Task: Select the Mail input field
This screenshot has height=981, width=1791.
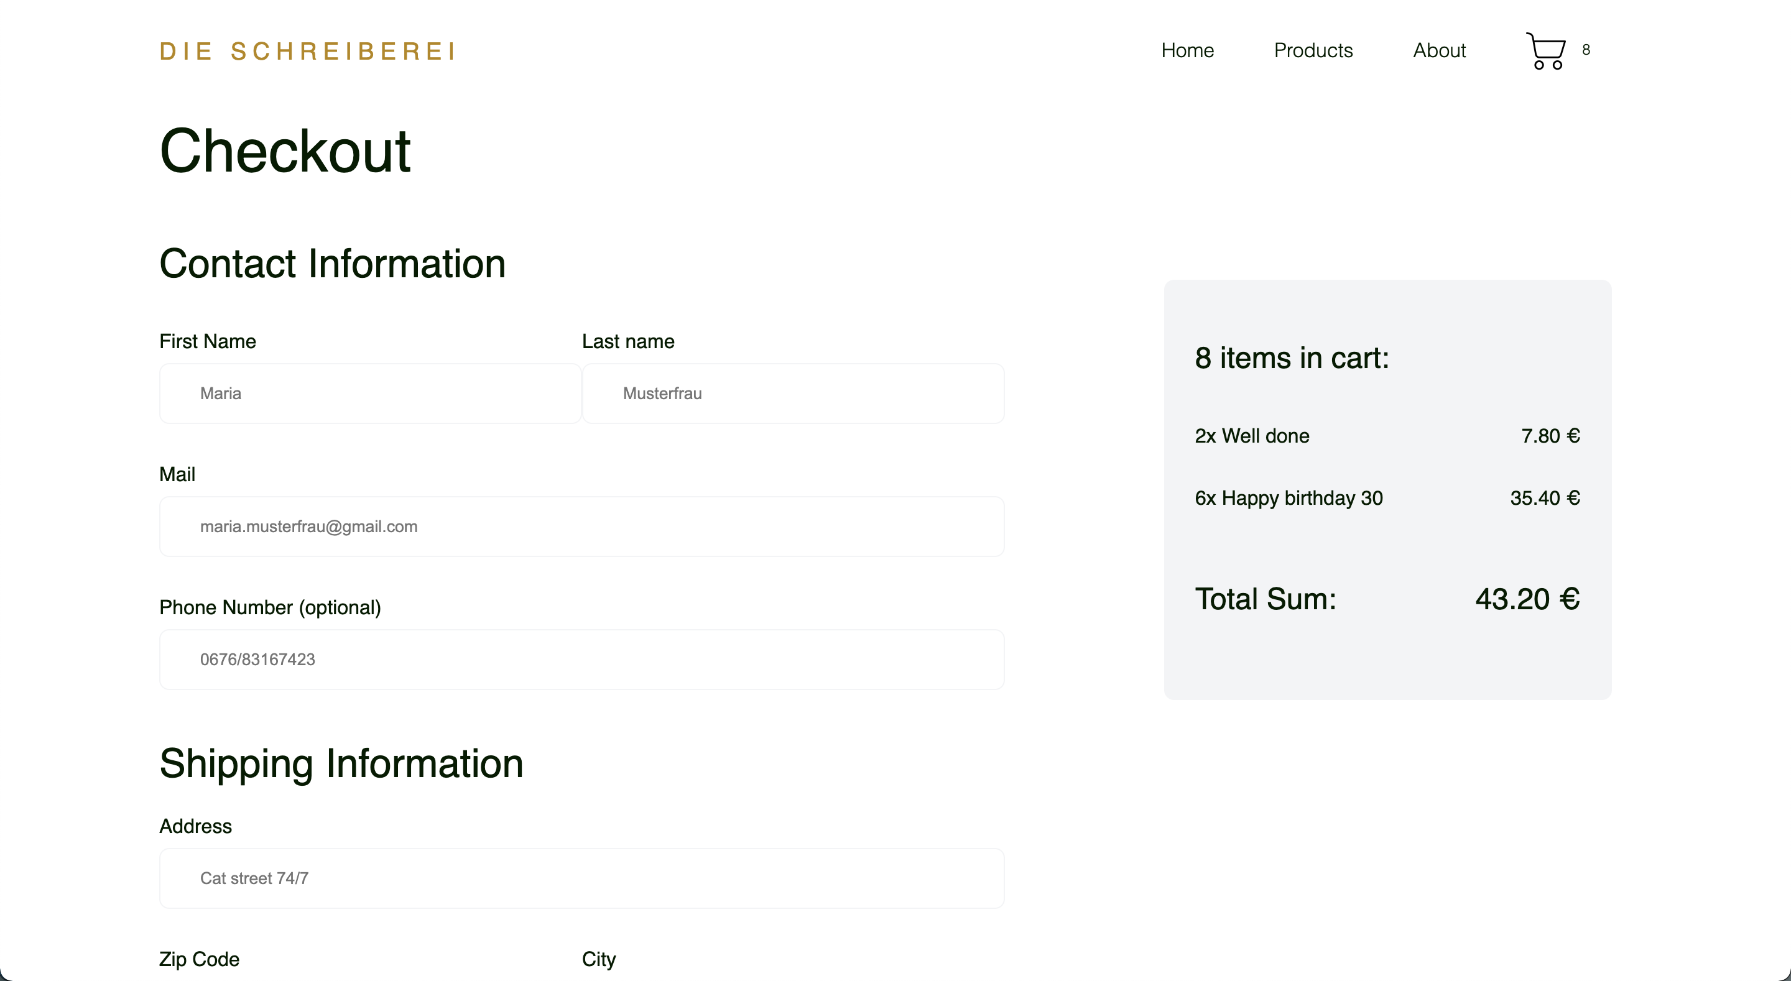Action: pos(581,527)
